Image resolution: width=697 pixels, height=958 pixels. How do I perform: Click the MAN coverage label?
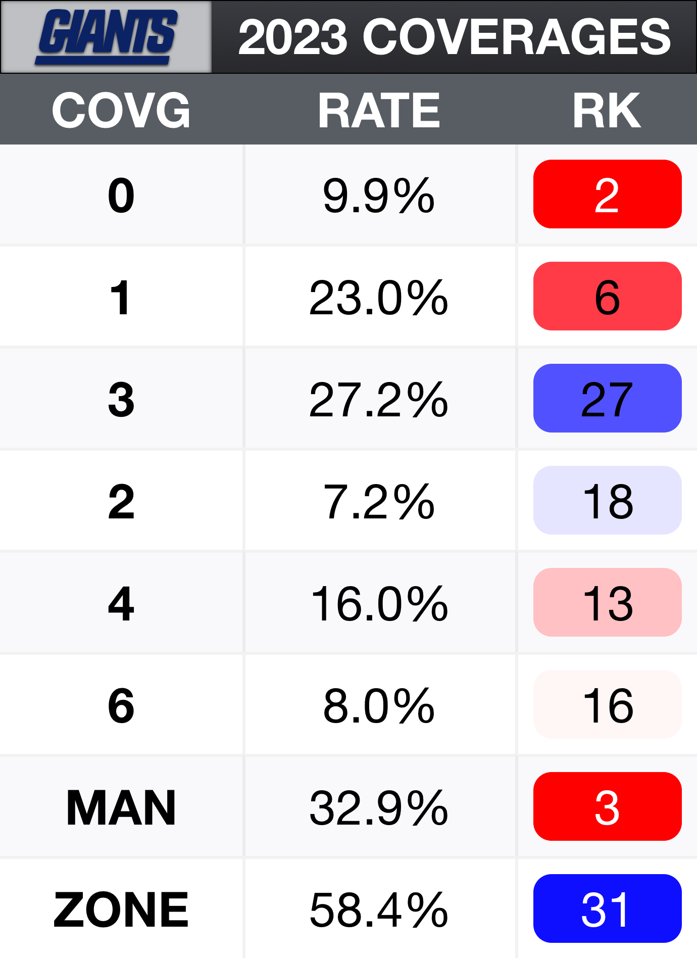pyautogui.click(x=121, y=808)
